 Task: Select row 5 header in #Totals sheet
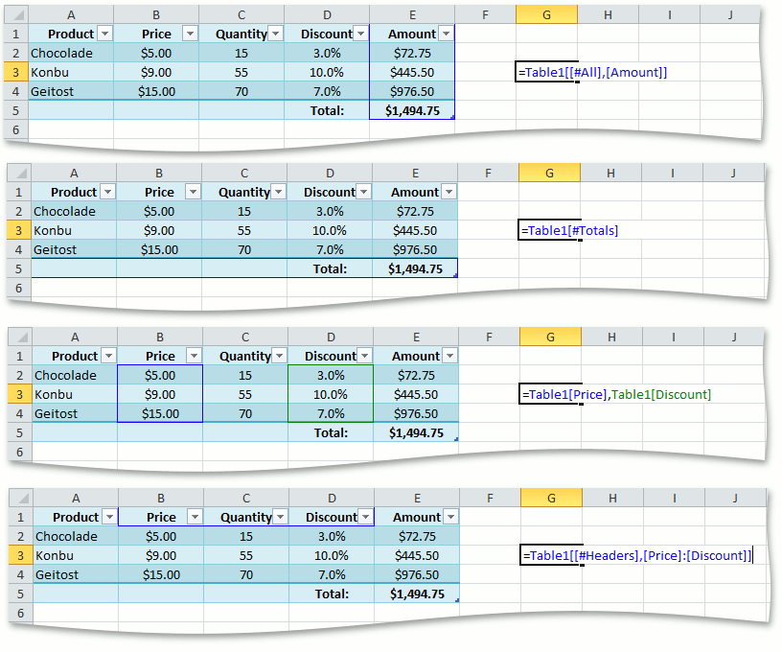point(19,268)
